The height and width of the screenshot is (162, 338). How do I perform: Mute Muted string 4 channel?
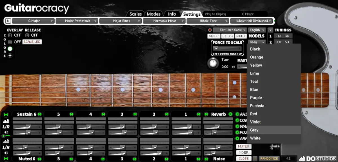coord(103,159)
